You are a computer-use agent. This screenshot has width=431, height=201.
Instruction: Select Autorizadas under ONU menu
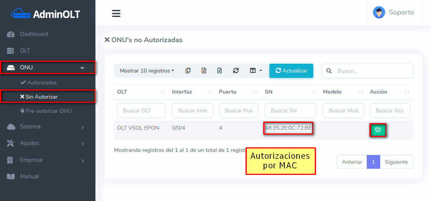(x=42, y=82)
